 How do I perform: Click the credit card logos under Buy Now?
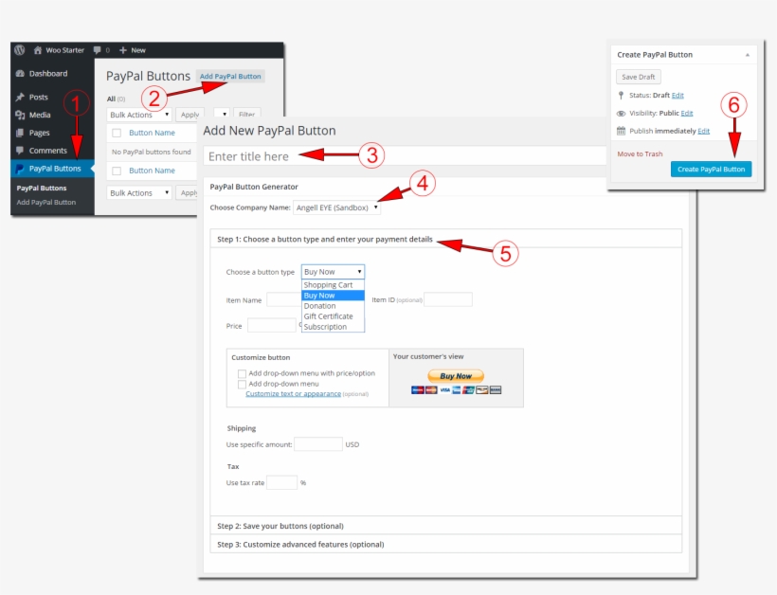pos(456,390)
